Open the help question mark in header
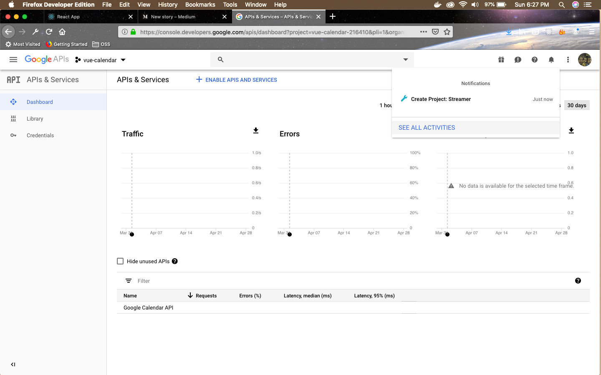This screenshot has height=375, width=601. [535, 60]
